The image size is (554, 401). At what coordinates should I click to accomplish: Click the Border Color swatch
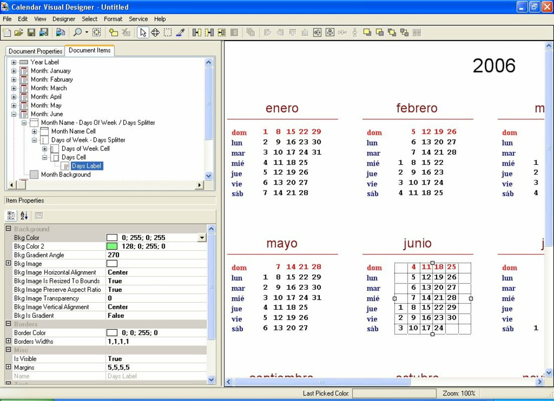tap(112, 332)
